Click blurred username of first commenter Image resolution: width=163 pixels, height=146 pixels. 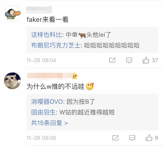point(39,10)
